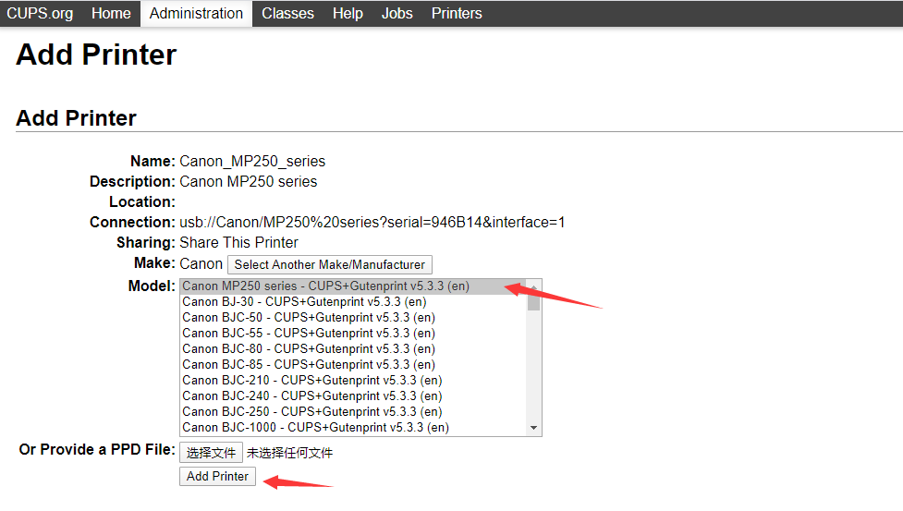Switch to the Classes tab
This screenshot has width=903, height=511.
pos(288,13)
